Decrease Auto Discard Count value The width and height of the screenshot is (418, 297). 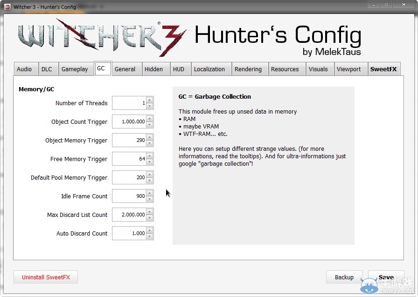pos(150,236)
